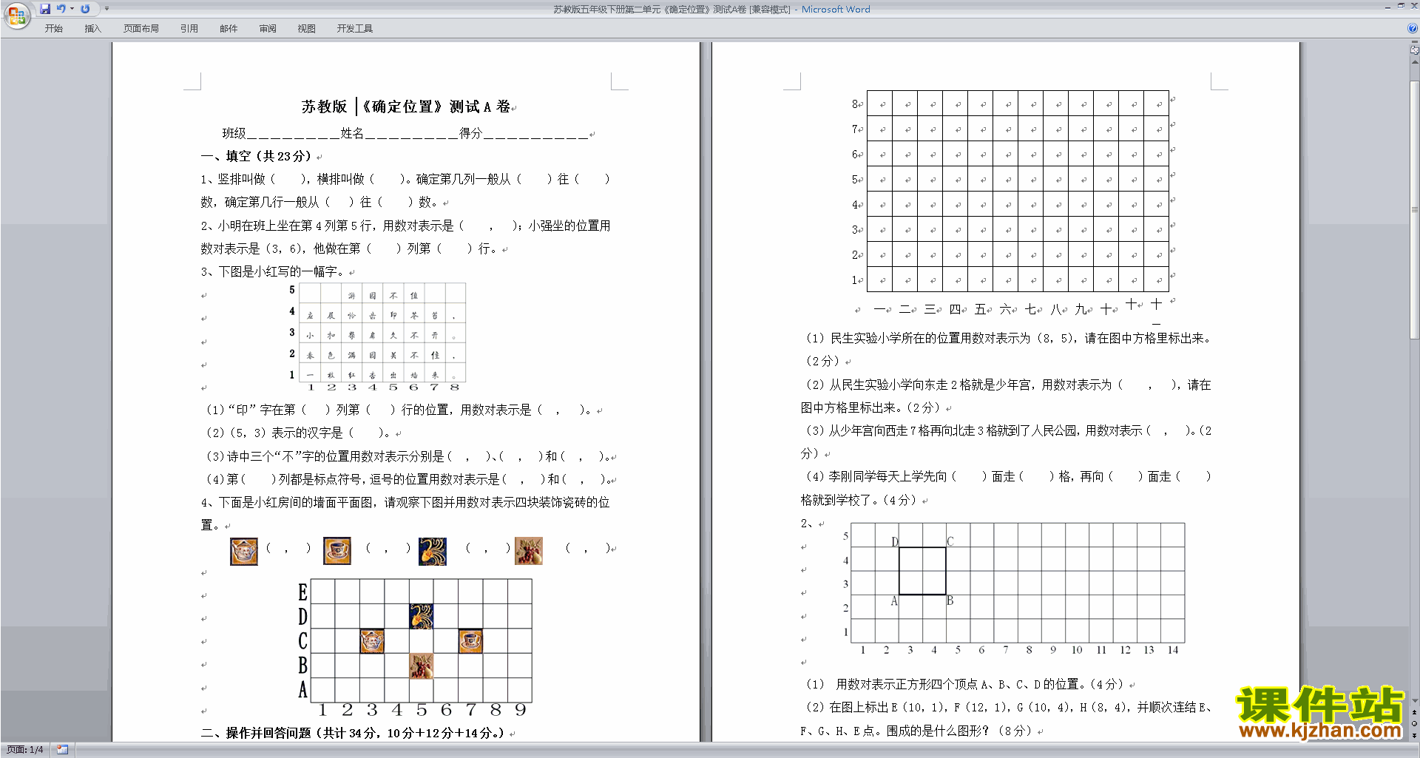The width and height of the screenshot is (1420, 758).
Task: Toggle the ruler icon above the scrollbar
Action: click(1414, 50)
